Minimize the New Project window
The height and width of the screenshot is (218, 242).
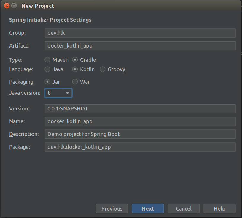point(14,6)
